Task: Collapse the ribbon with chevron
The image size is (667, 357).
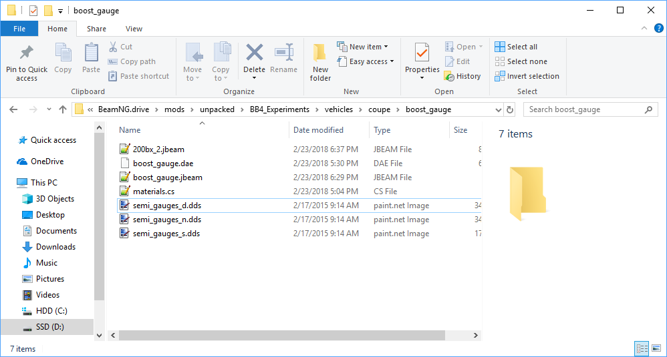Action: [x=644, y=29]
